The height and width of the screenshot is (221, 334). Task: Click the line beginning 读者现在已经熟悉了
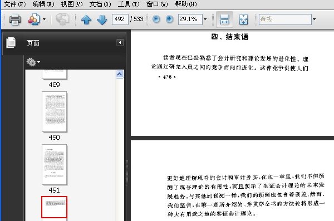(236, 58)
